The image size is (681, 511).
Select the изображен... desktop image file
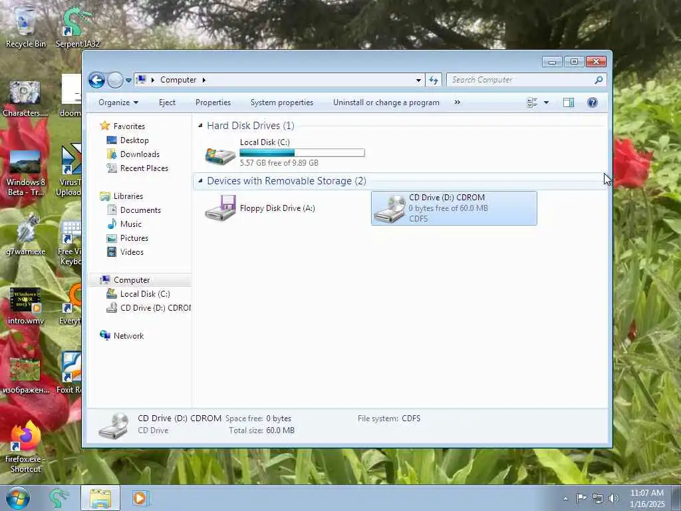(x=26, y=377)
